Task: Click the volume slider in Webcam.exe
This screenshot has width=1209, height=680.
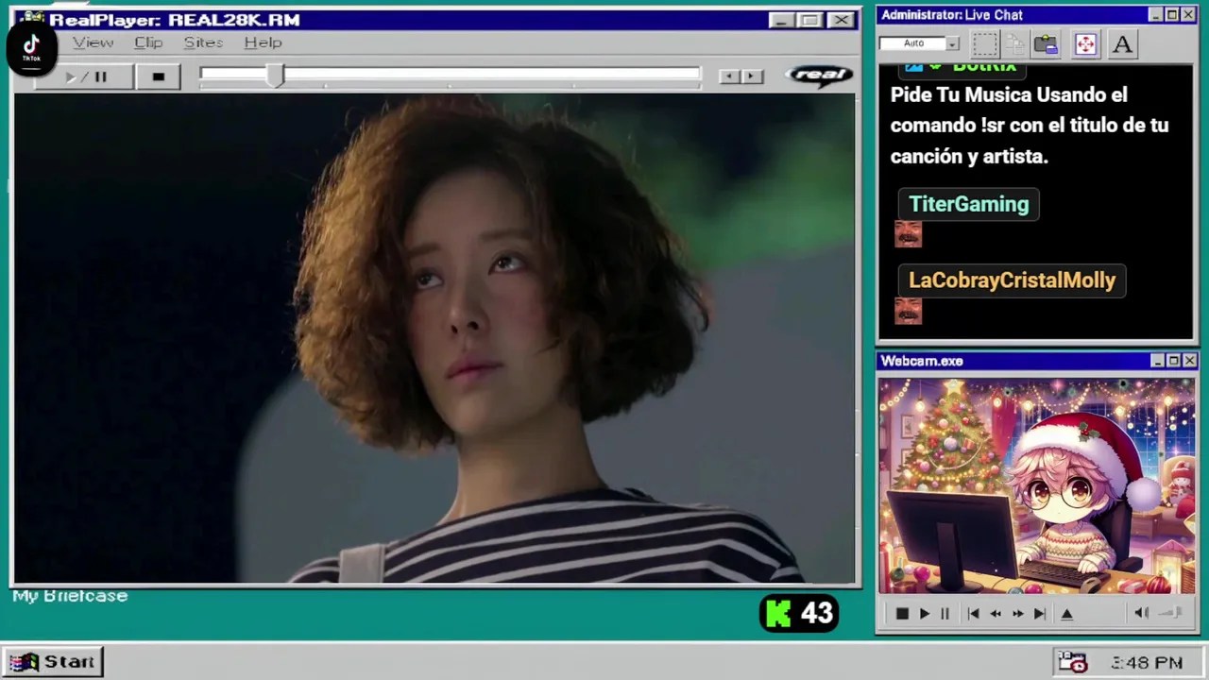Action: (x=1171, y=613)
